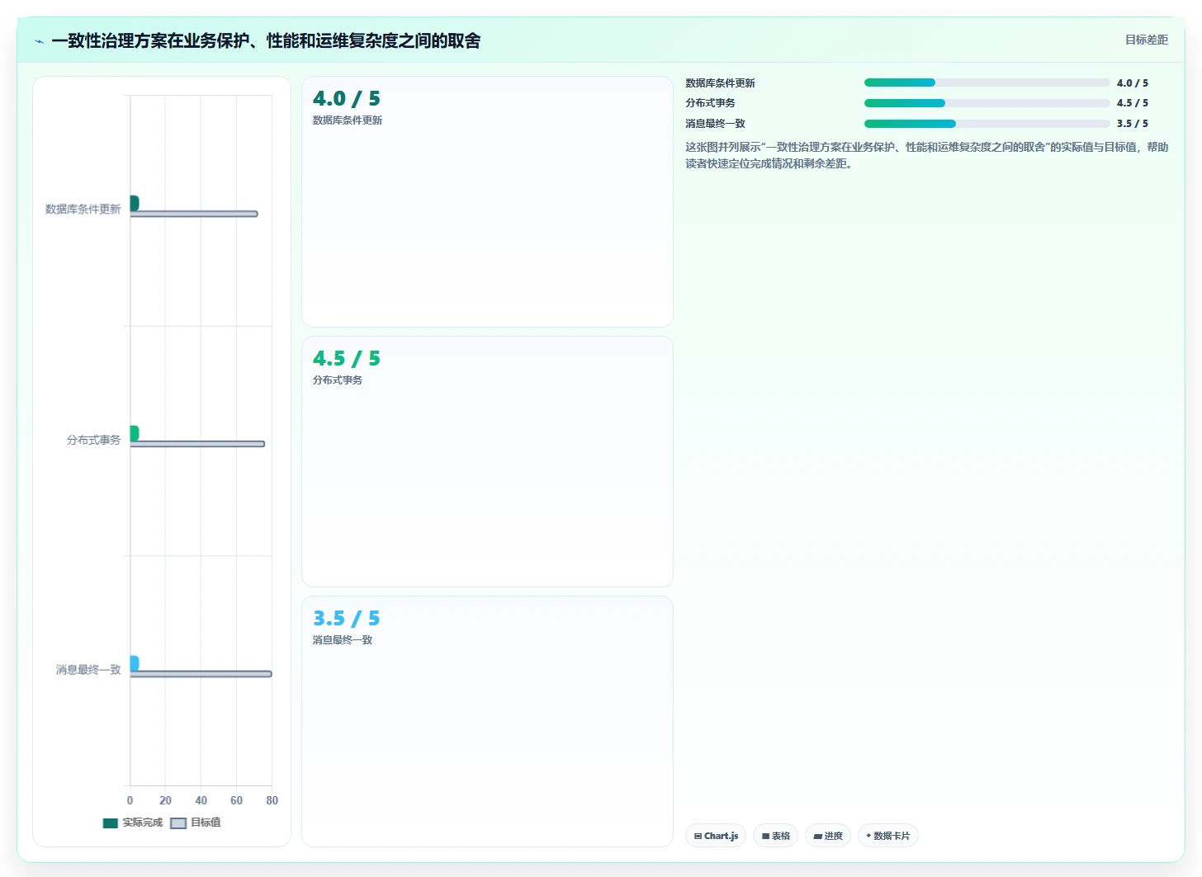The width and height of the screenshot is (1202, 877).
Task: Click the 分布式事务 progress bar
Action: pos(987,103)
